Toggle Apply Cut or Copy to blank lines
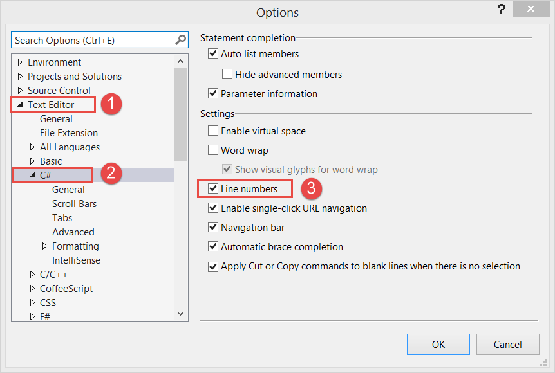555x373 pixels. click(x=212, y=266)
